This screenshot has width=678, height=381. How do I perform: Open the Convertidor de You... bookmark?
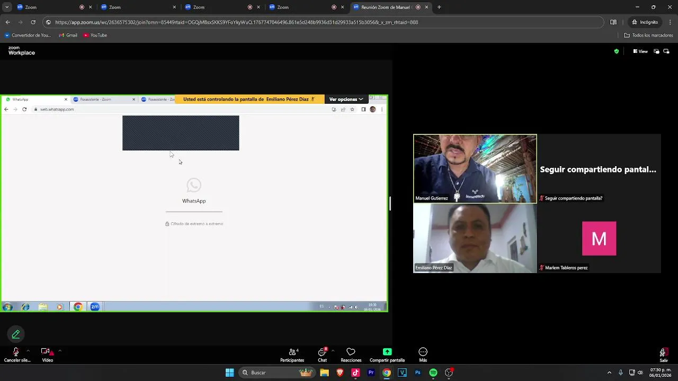[28, 35]
